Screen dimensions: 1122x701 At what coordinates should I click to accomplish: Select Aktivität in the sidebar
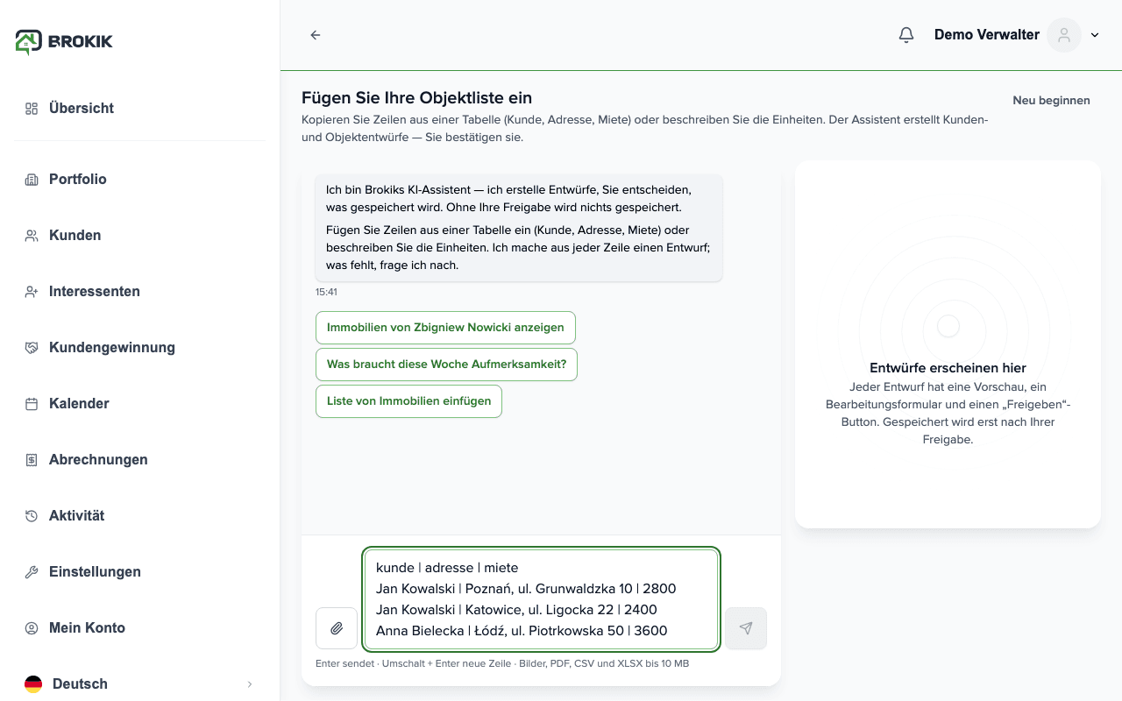point(140,516)
